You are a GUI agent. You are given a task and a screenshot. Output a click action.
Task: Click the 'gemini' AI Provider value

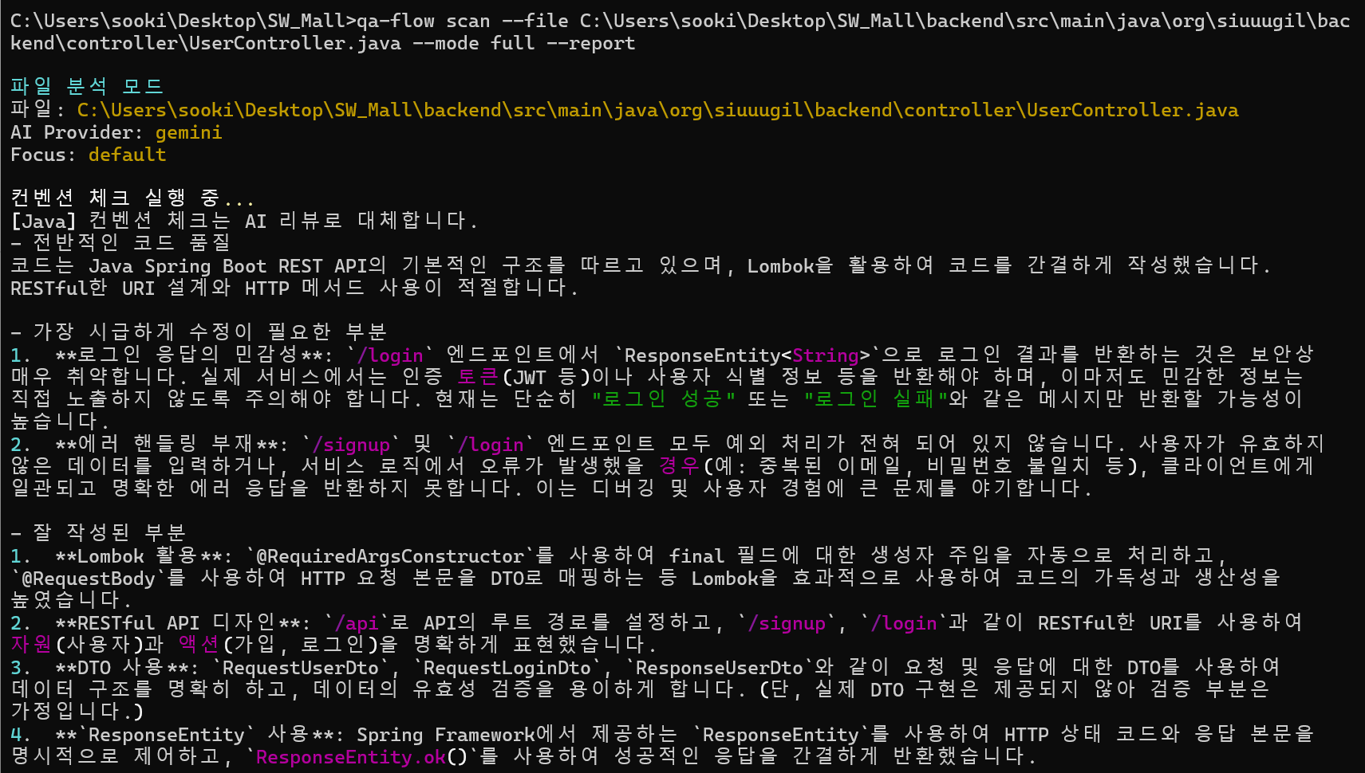[189, 132]
